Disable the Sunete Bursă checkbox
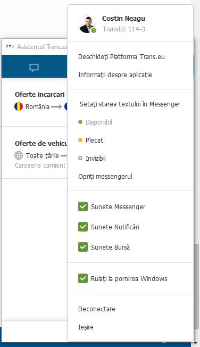 pos(83,247)
